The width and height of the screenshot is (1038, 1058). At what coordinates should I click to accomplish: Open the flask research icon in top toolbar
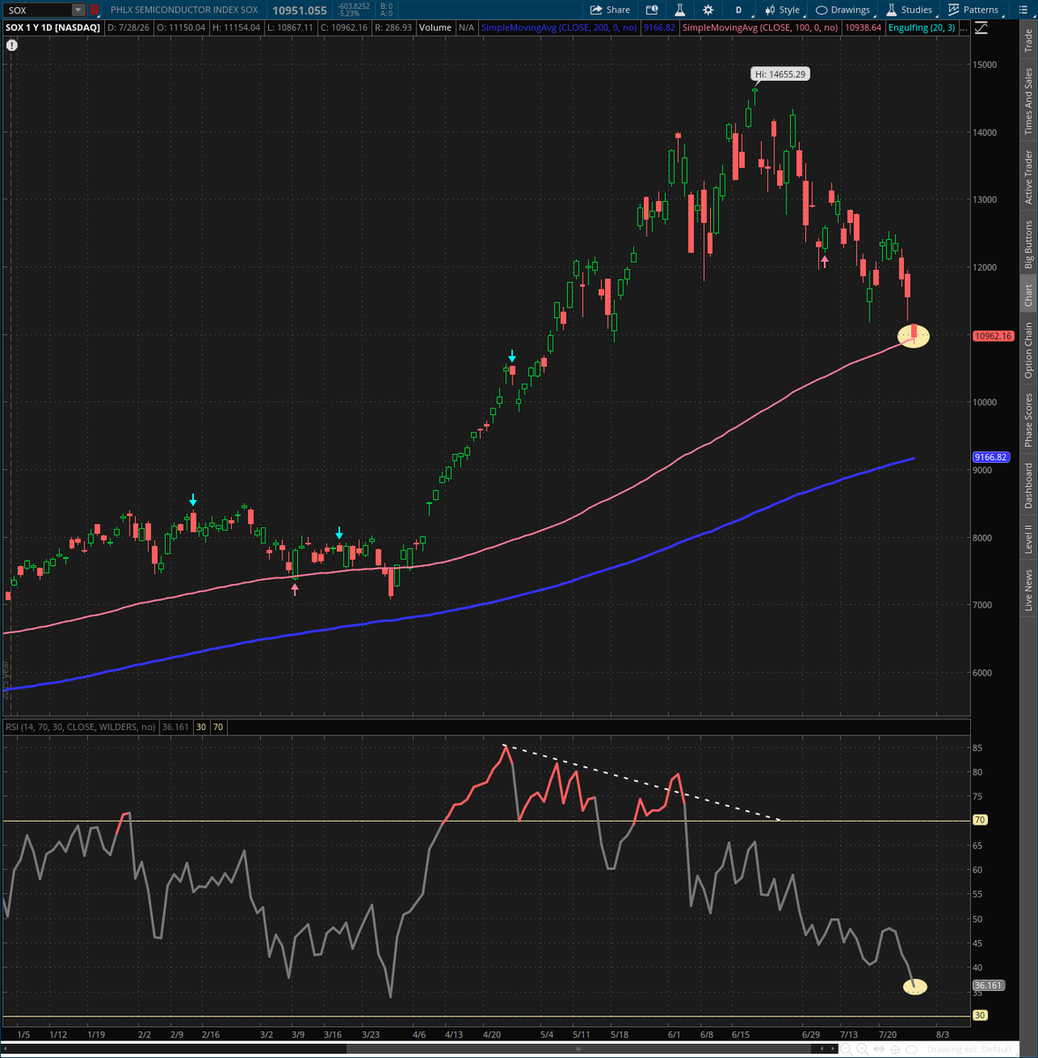[680, 10]
